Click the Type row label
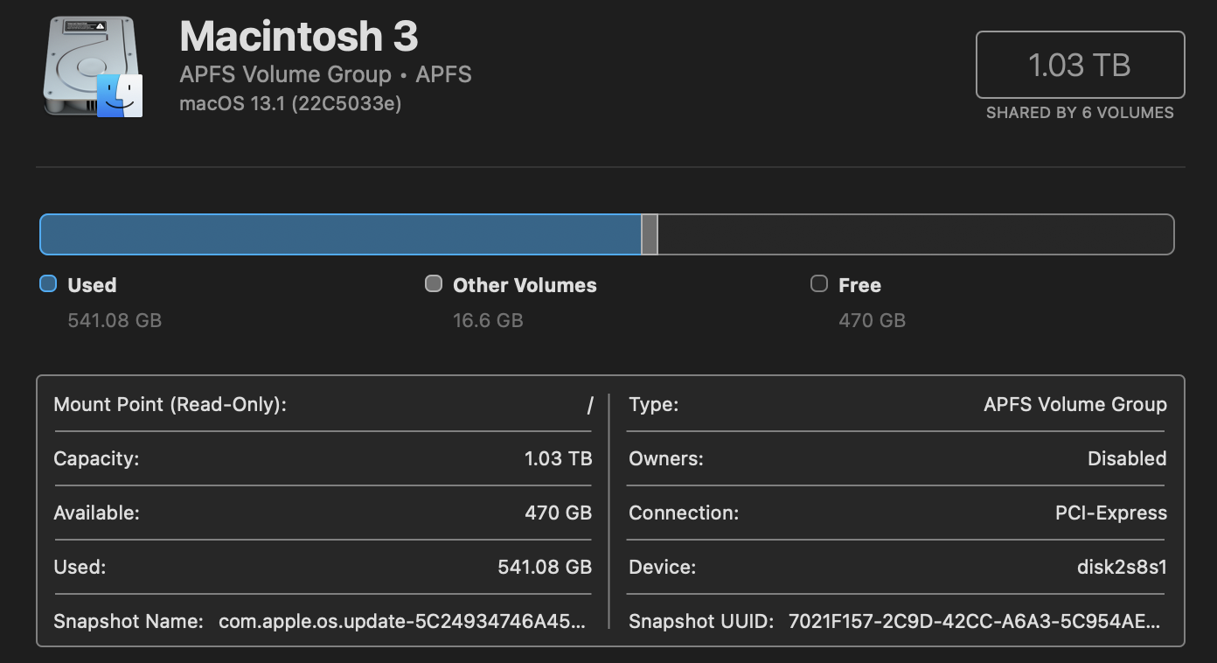This screenshot has height=663, width=1217. [x=653, y=404]
